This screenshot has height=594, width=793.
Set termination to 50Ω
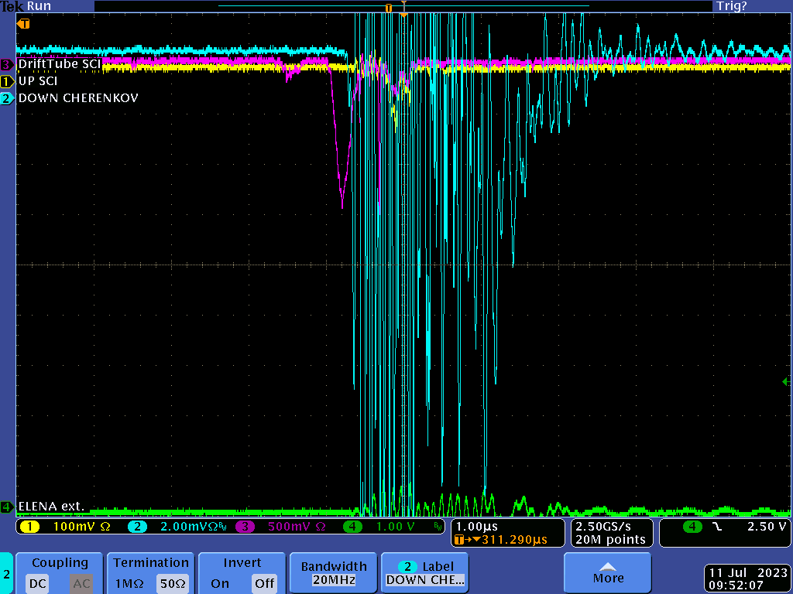(172, 583)
